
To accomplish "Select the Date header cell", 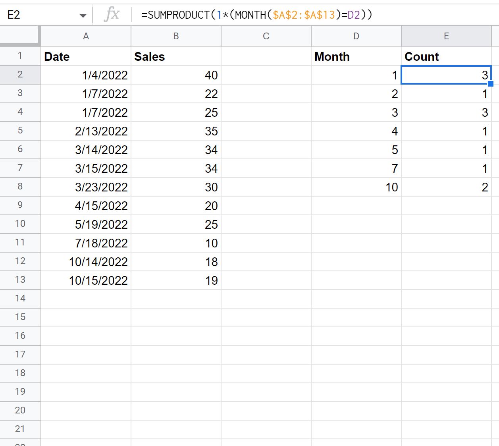I will coord(86,56).
